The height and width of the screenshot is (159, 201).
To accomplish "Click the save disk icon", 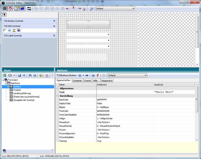I will (x=19, y=75).
